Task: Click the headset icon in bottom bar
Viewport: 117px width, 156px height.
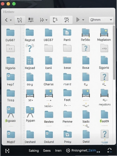Action: pos(109,150)
